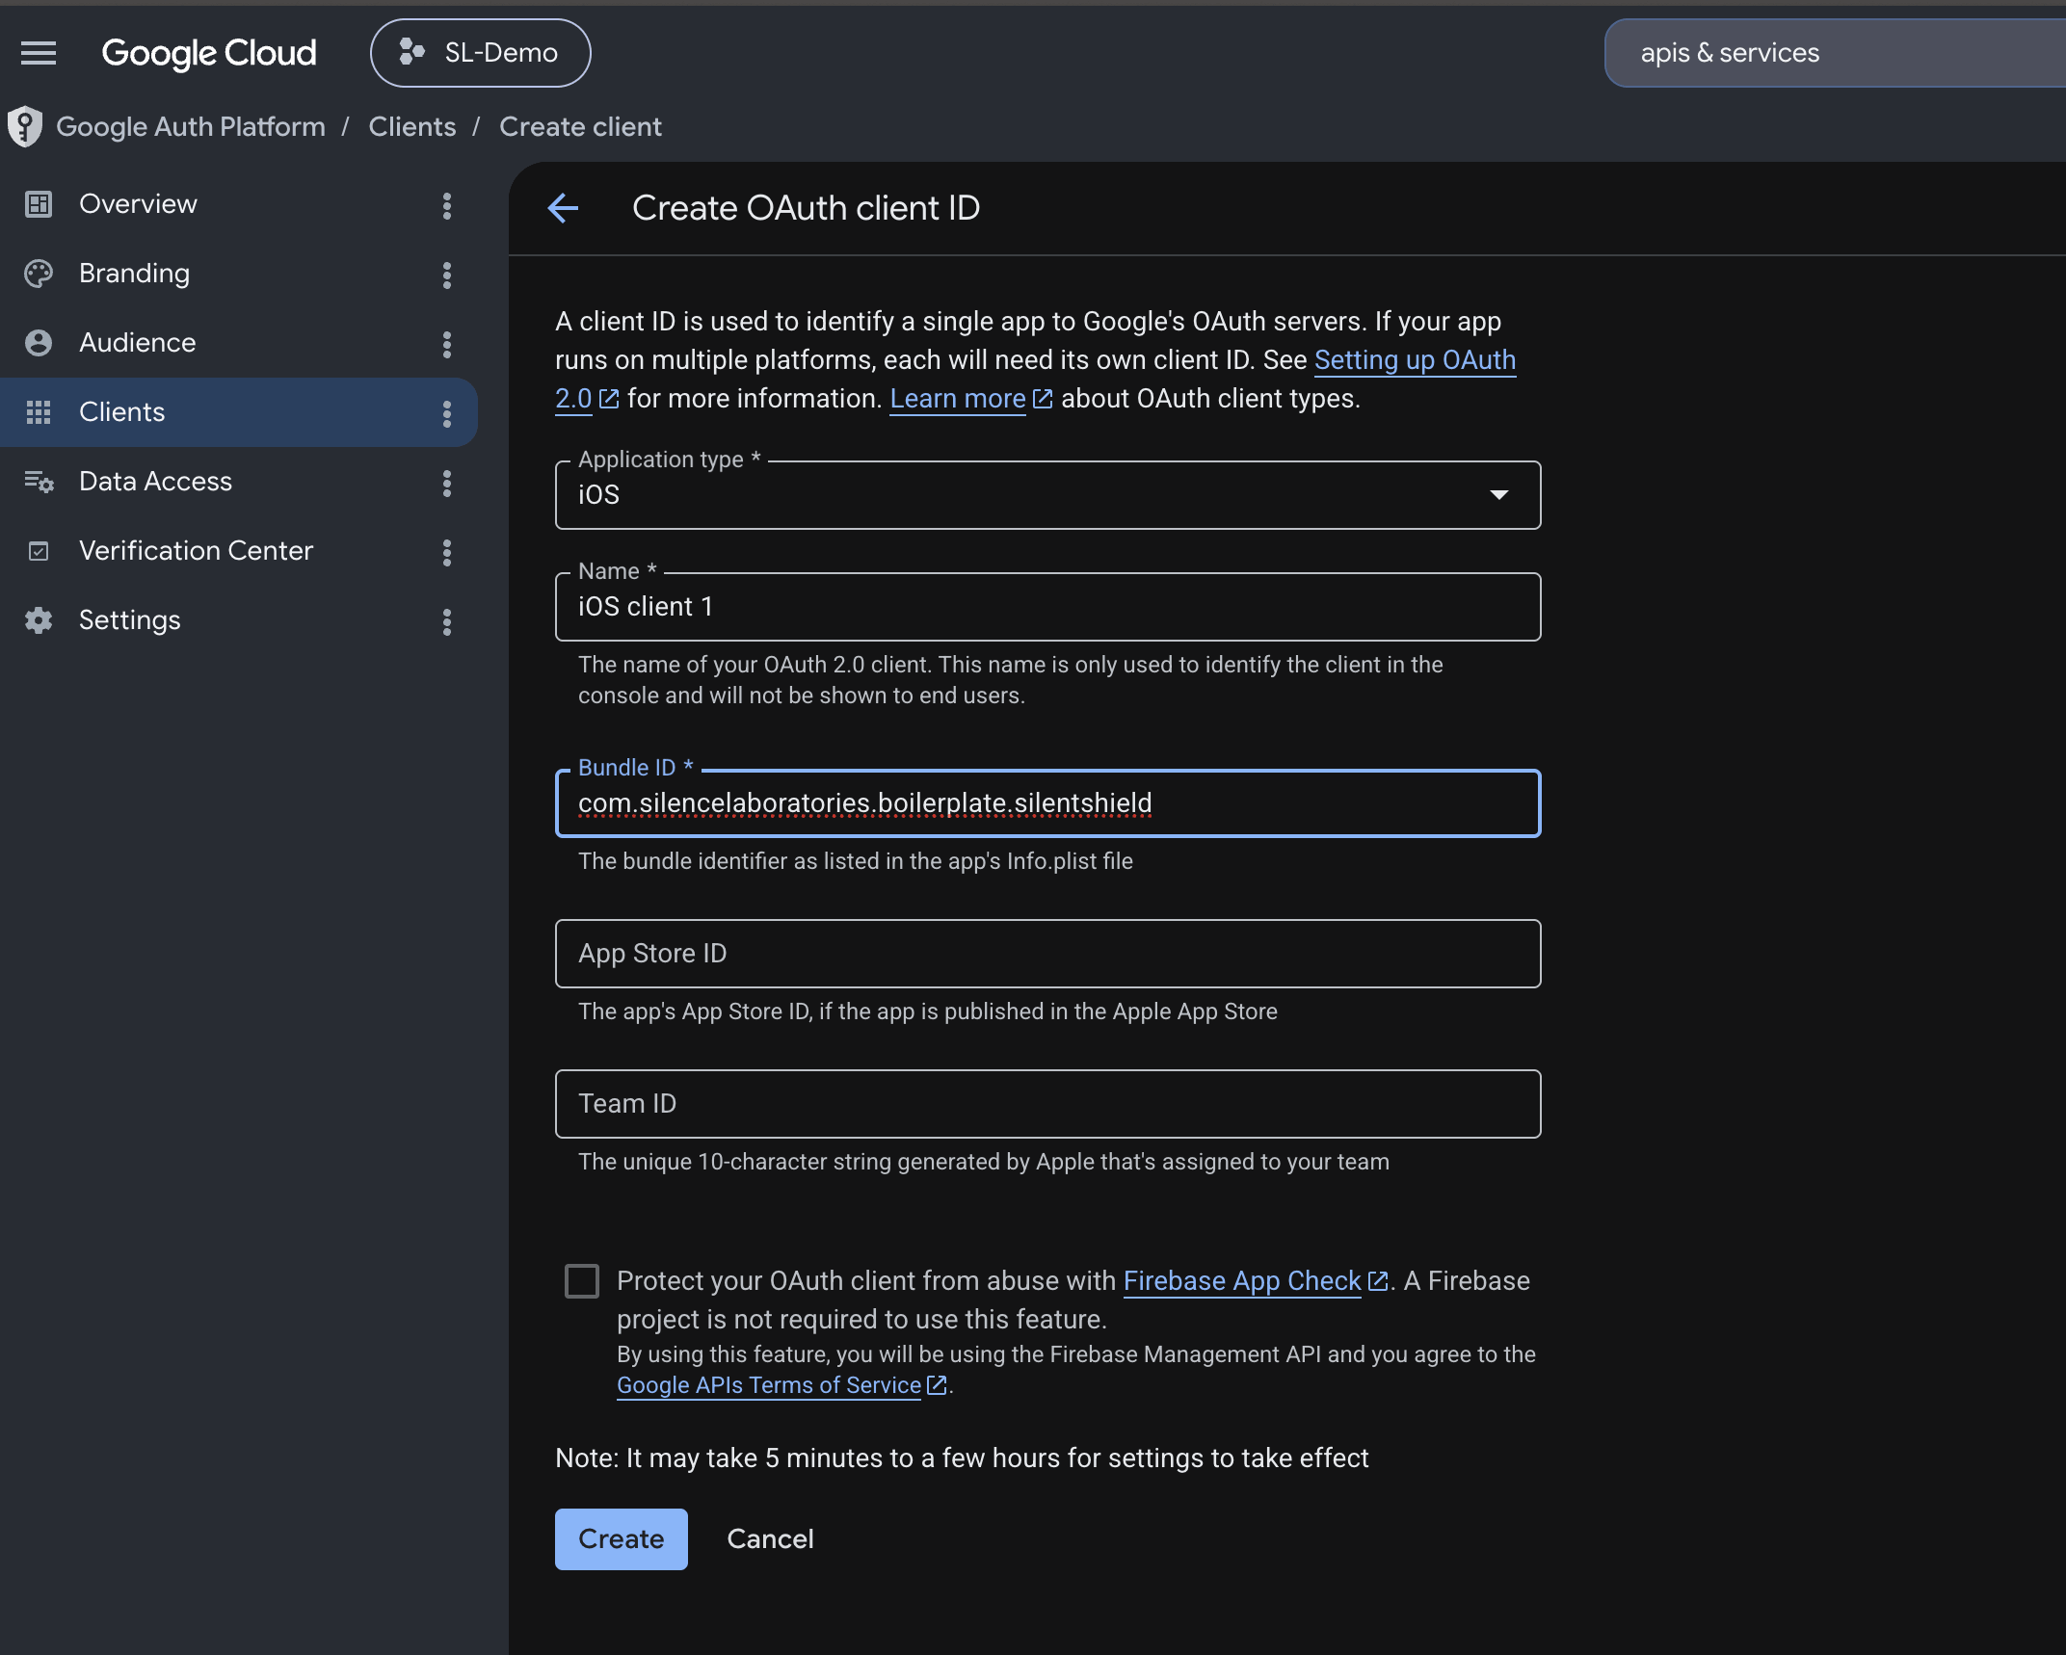This screenshot has width=2066, height=1655.
Task: Click the Application type dropdown arrow
Action: 1499,495
